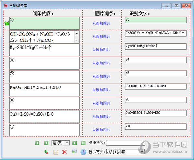194x160 pixels.
Task: Click the Fe2O3+6HCl entry content box
Action: pyautogui.click(x=44, y=90)
